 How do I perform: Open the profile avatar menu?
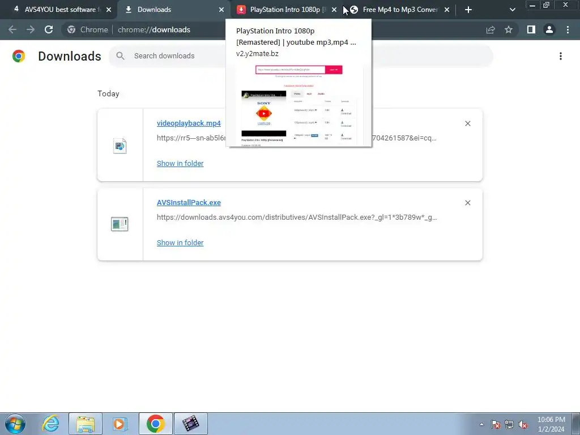click(x=549, y=29)
